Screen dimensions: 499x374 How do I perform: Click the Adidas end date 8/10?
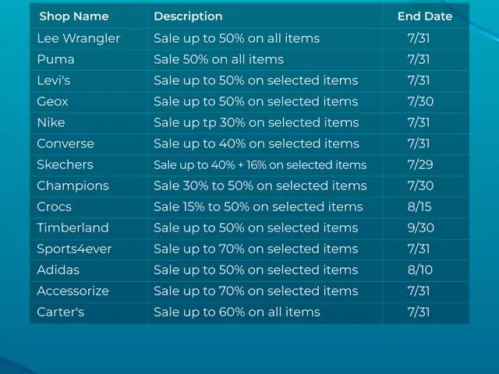[x=420, y=270]
